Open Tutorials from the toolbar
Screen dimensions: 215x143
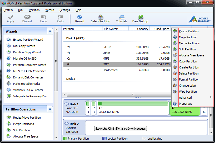pyautogui.click(x=122, y=19)
